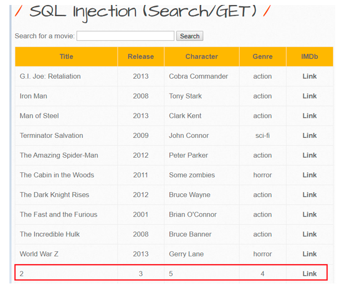
Task: Follow The Dark Knight Rises IMDb Link
Action: (309, 195)
